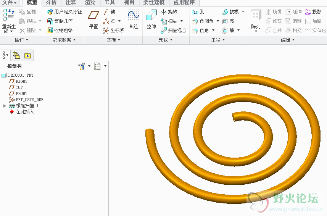This screenshot has width=327, height=216.
Task: Open the folder browser tab icon
Action: pyautogui.click(x=16, y=55)
